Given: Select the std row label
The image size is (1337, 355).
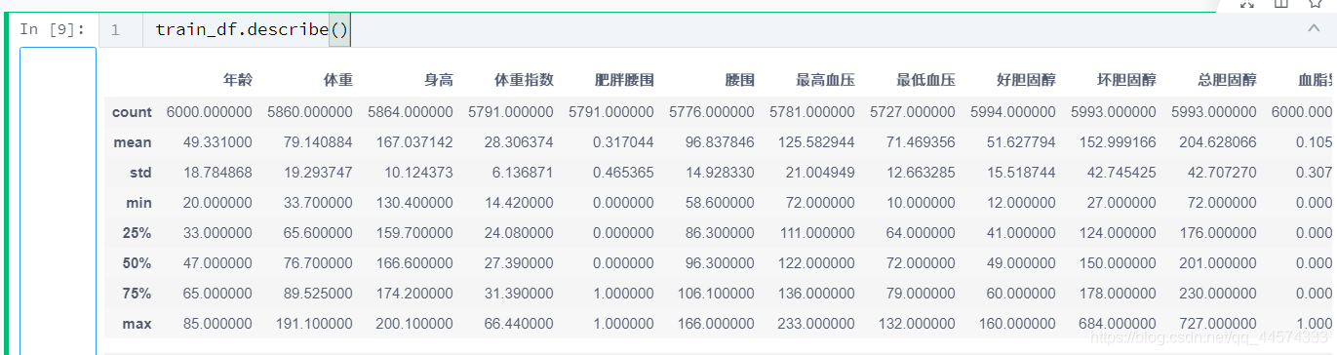Looking at the screenshot, I should tap(140, 173).
